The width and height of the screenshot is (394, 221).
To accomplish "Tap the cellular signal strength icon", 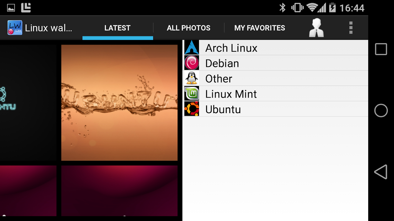I will point(322,8).
